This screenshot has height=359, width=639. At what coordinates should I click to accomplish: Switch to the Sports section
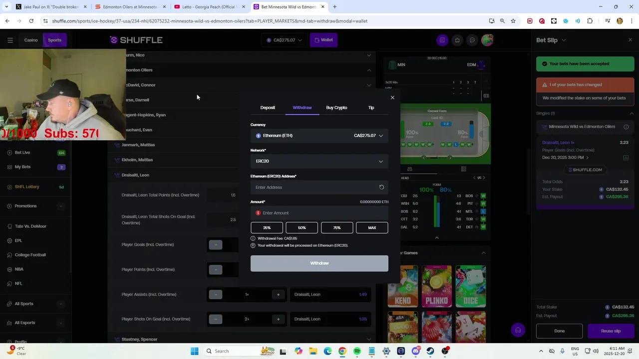pos(54,40)
